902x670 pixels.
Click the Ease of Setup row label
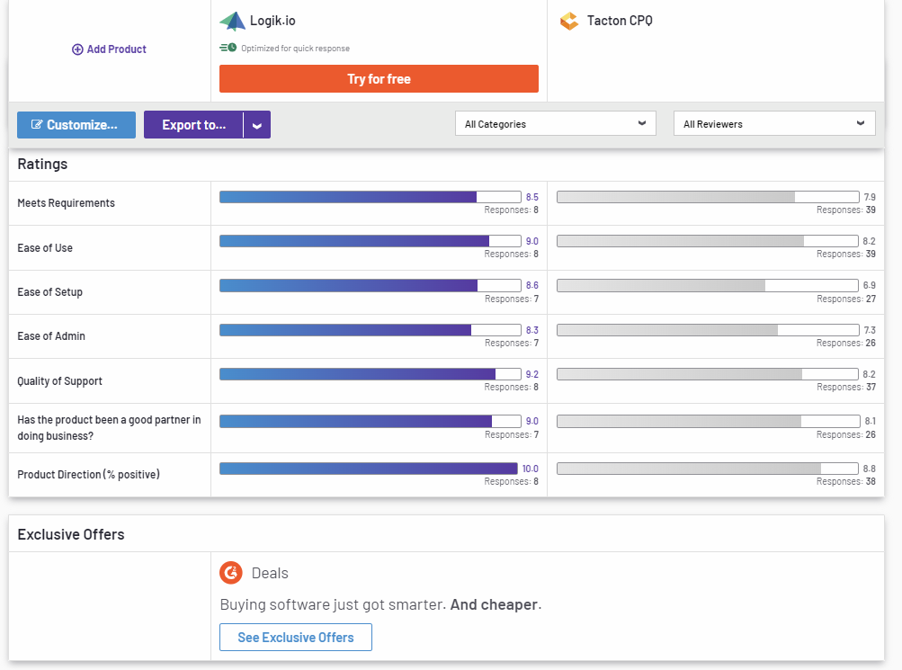pos(50,292)
